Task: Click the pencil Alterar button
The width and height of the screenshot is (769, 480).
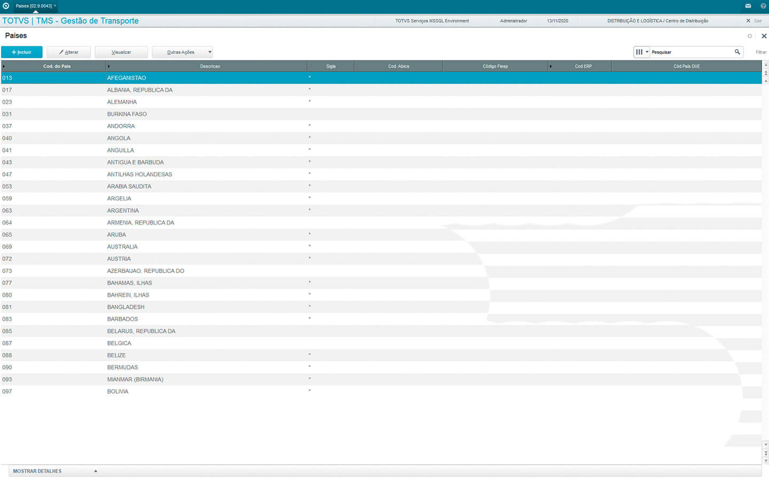Action: [68, 52]
